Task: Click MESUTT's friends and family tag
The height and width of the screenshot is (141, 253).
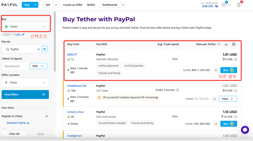Action: click(109, 73)
